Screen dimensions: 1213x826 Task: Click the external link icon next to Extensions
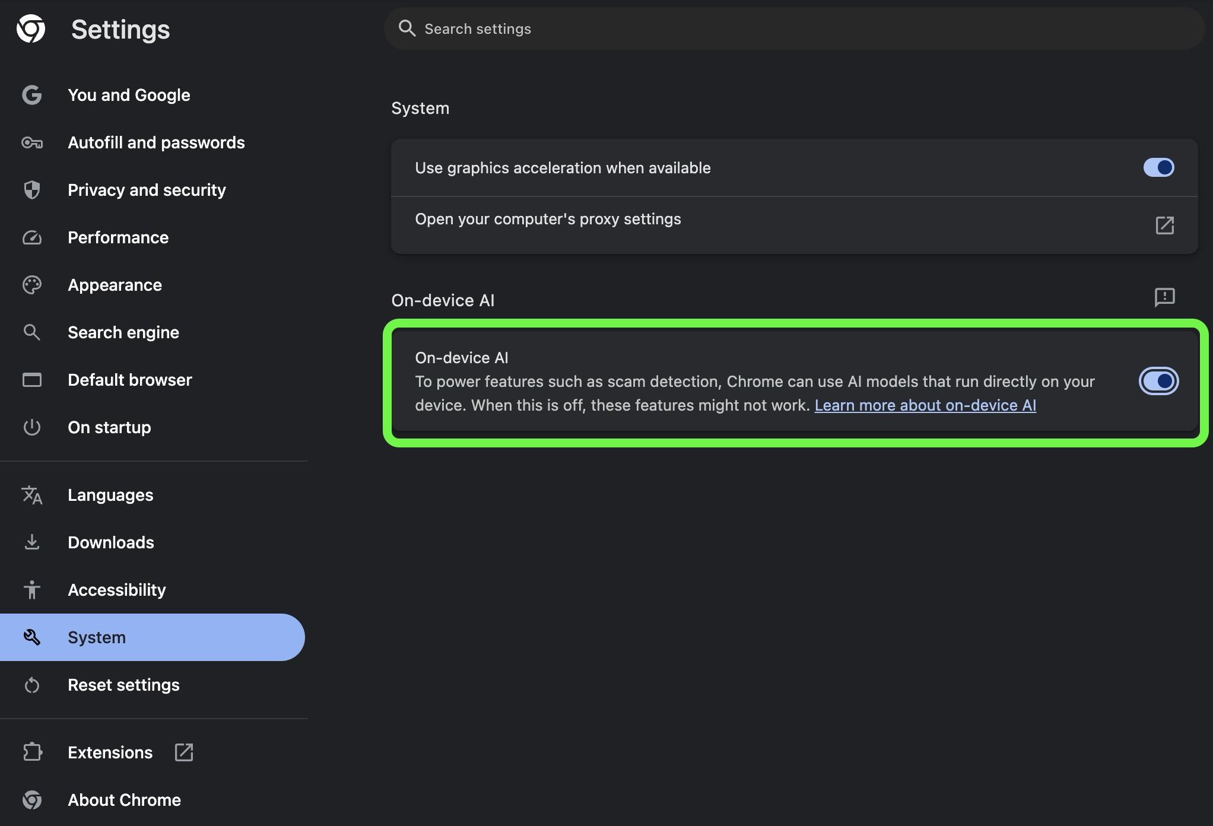pyautogui.click(x=184, y=752)
